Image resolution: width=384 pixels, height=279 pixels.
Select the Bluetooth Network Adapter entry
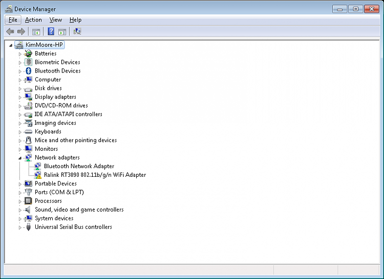click(x=79, y=166)
